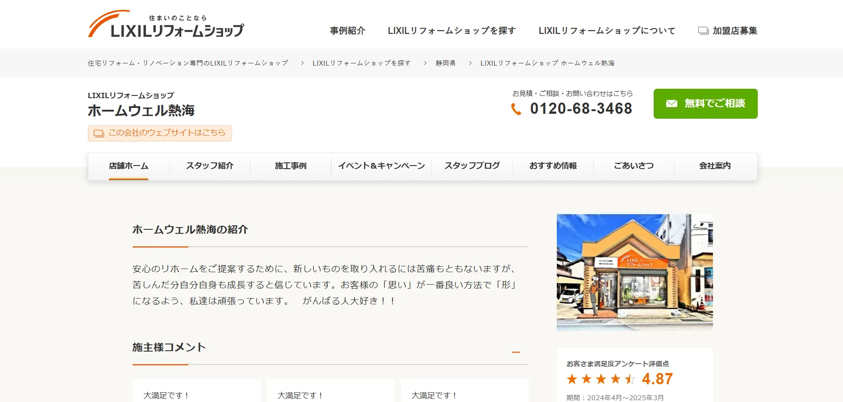The width and height of the screenshot is (843, 402).
Task: Click the star rating icons beside 4.87
Action: point(601,379)
